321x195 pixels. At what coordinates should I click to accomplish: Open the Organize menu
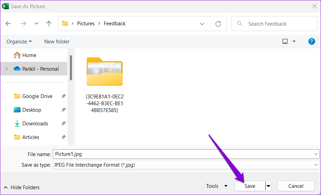click(x=19, y=42)
